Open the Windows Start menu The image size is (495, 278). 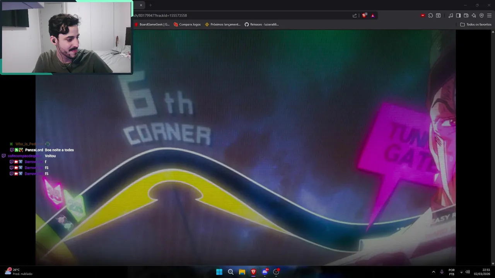219,272
